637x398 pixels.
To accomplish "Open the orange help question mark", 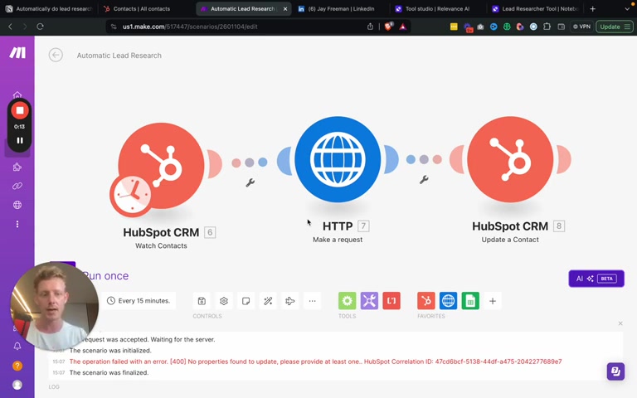I will click(x=17, y=366).
